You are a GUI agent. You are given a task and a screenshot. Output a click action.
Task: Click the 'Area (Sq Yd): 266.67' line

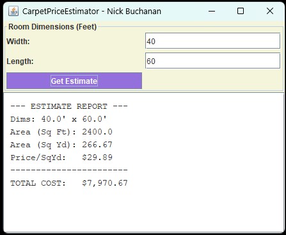coord(61,145)
